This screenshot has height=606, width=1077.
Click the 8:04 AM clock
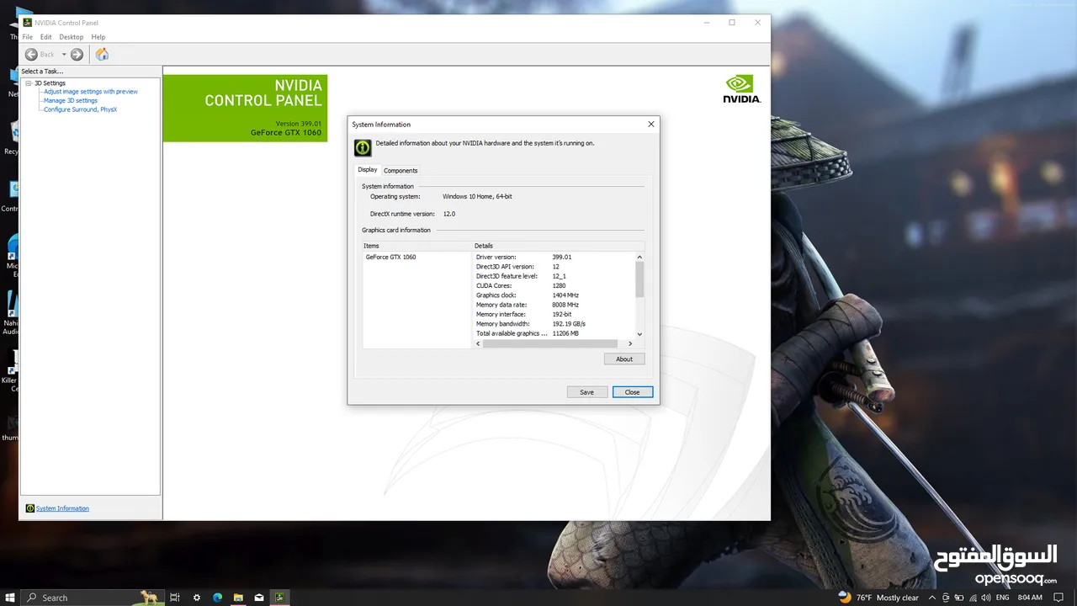(x=1030, y=598)
